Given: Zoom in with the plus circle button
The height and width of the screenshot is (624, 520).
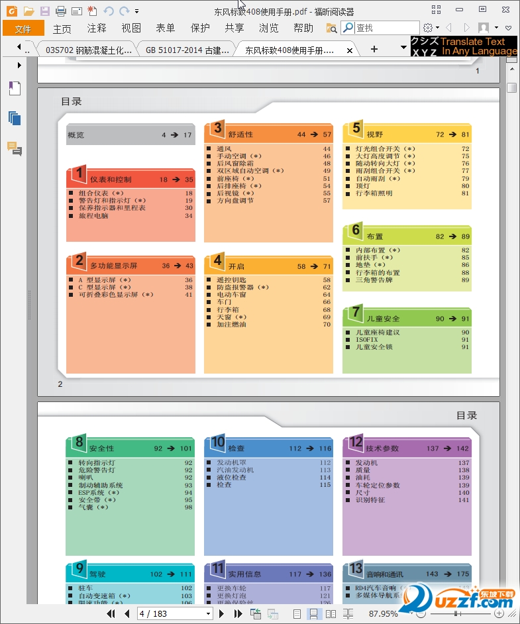Looking at the screenshot, I should [499, 613].
